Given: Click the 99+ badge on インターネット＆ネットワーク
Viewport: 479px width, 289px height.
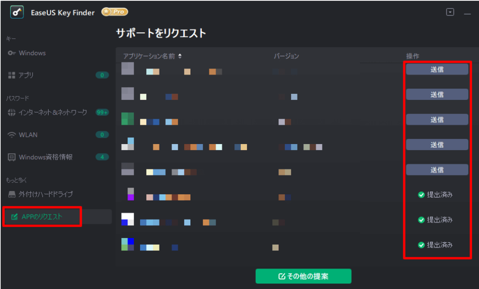Looking at the screenshot, I should (101, 112).
